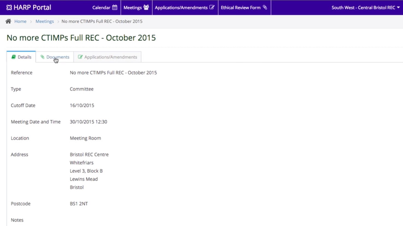Click the Meeting Date and Time label
Viewport: 403px width, 226px height.
tap(36, 122)
